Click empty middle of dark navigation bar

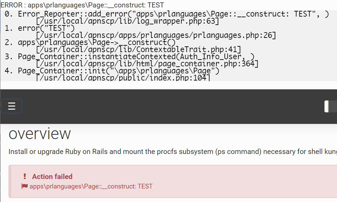(169, 106)
